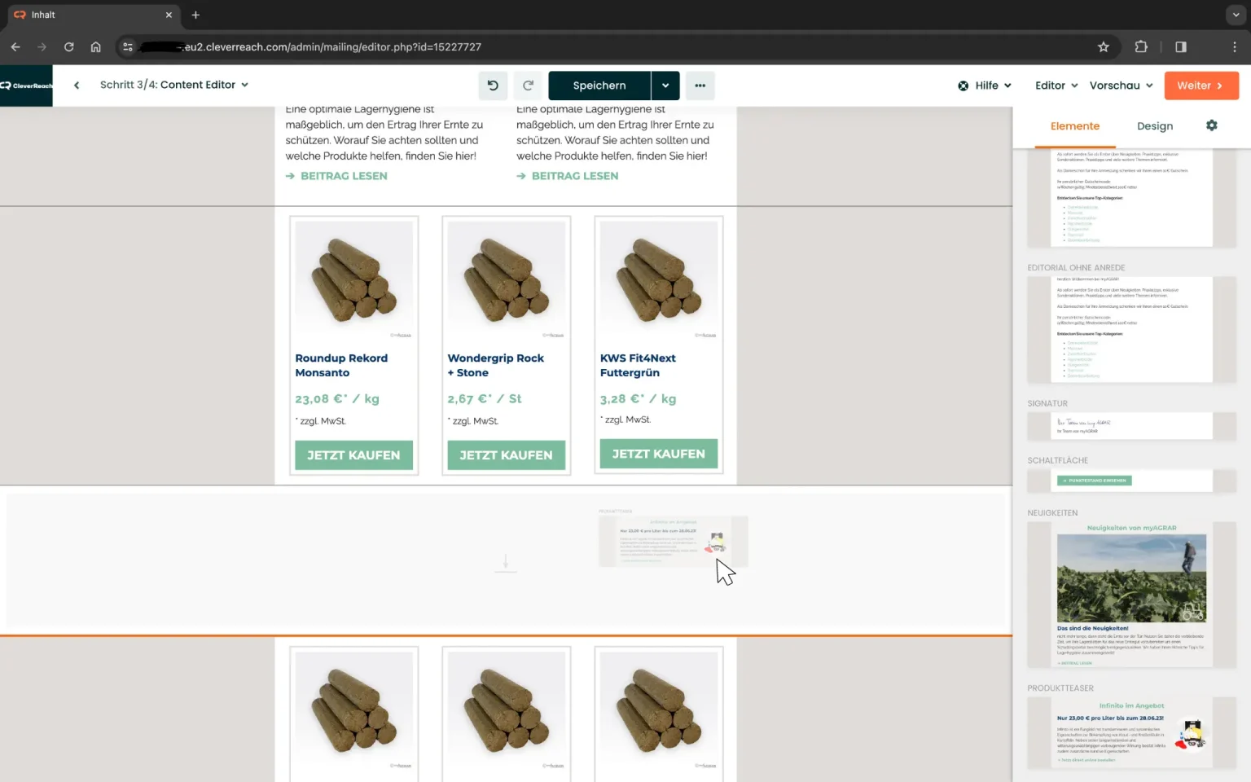
Task: Click the undo arrow button
Action: point(493,86)
